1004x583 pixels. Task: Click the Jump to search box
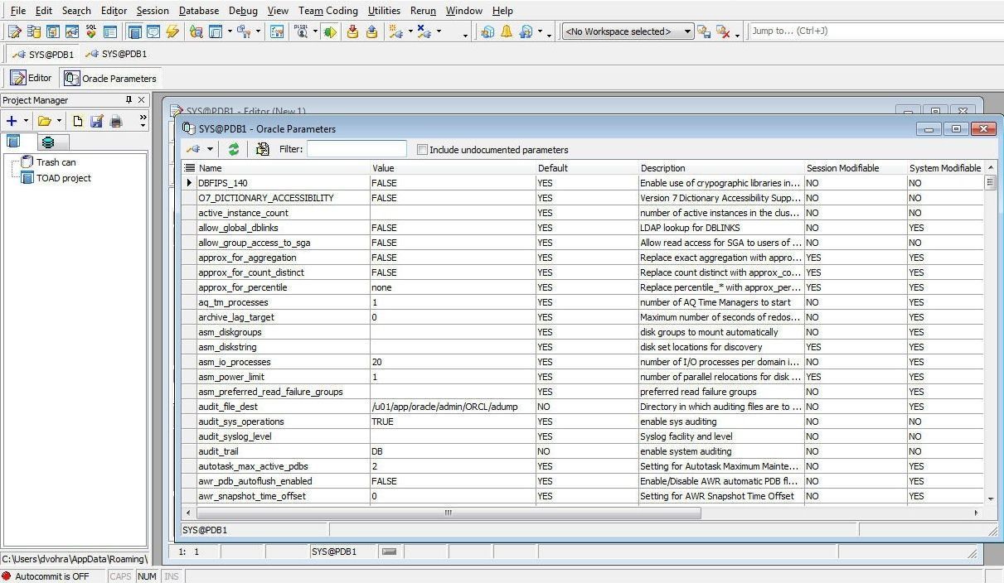875,31
